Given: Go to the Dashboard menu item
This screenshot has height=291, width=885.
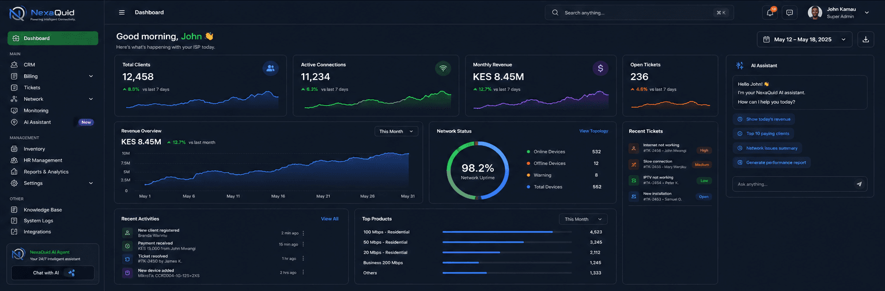Looking at the screenshot, I should pos(53,39).
